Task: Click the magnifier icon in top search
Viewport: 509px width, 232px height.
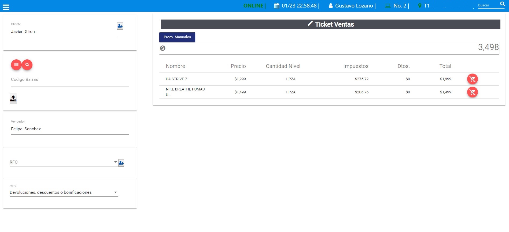Action: 502,4
